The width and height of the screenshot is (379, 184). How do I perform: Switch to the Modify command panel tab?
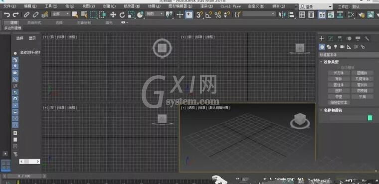(x=331, y=38)
